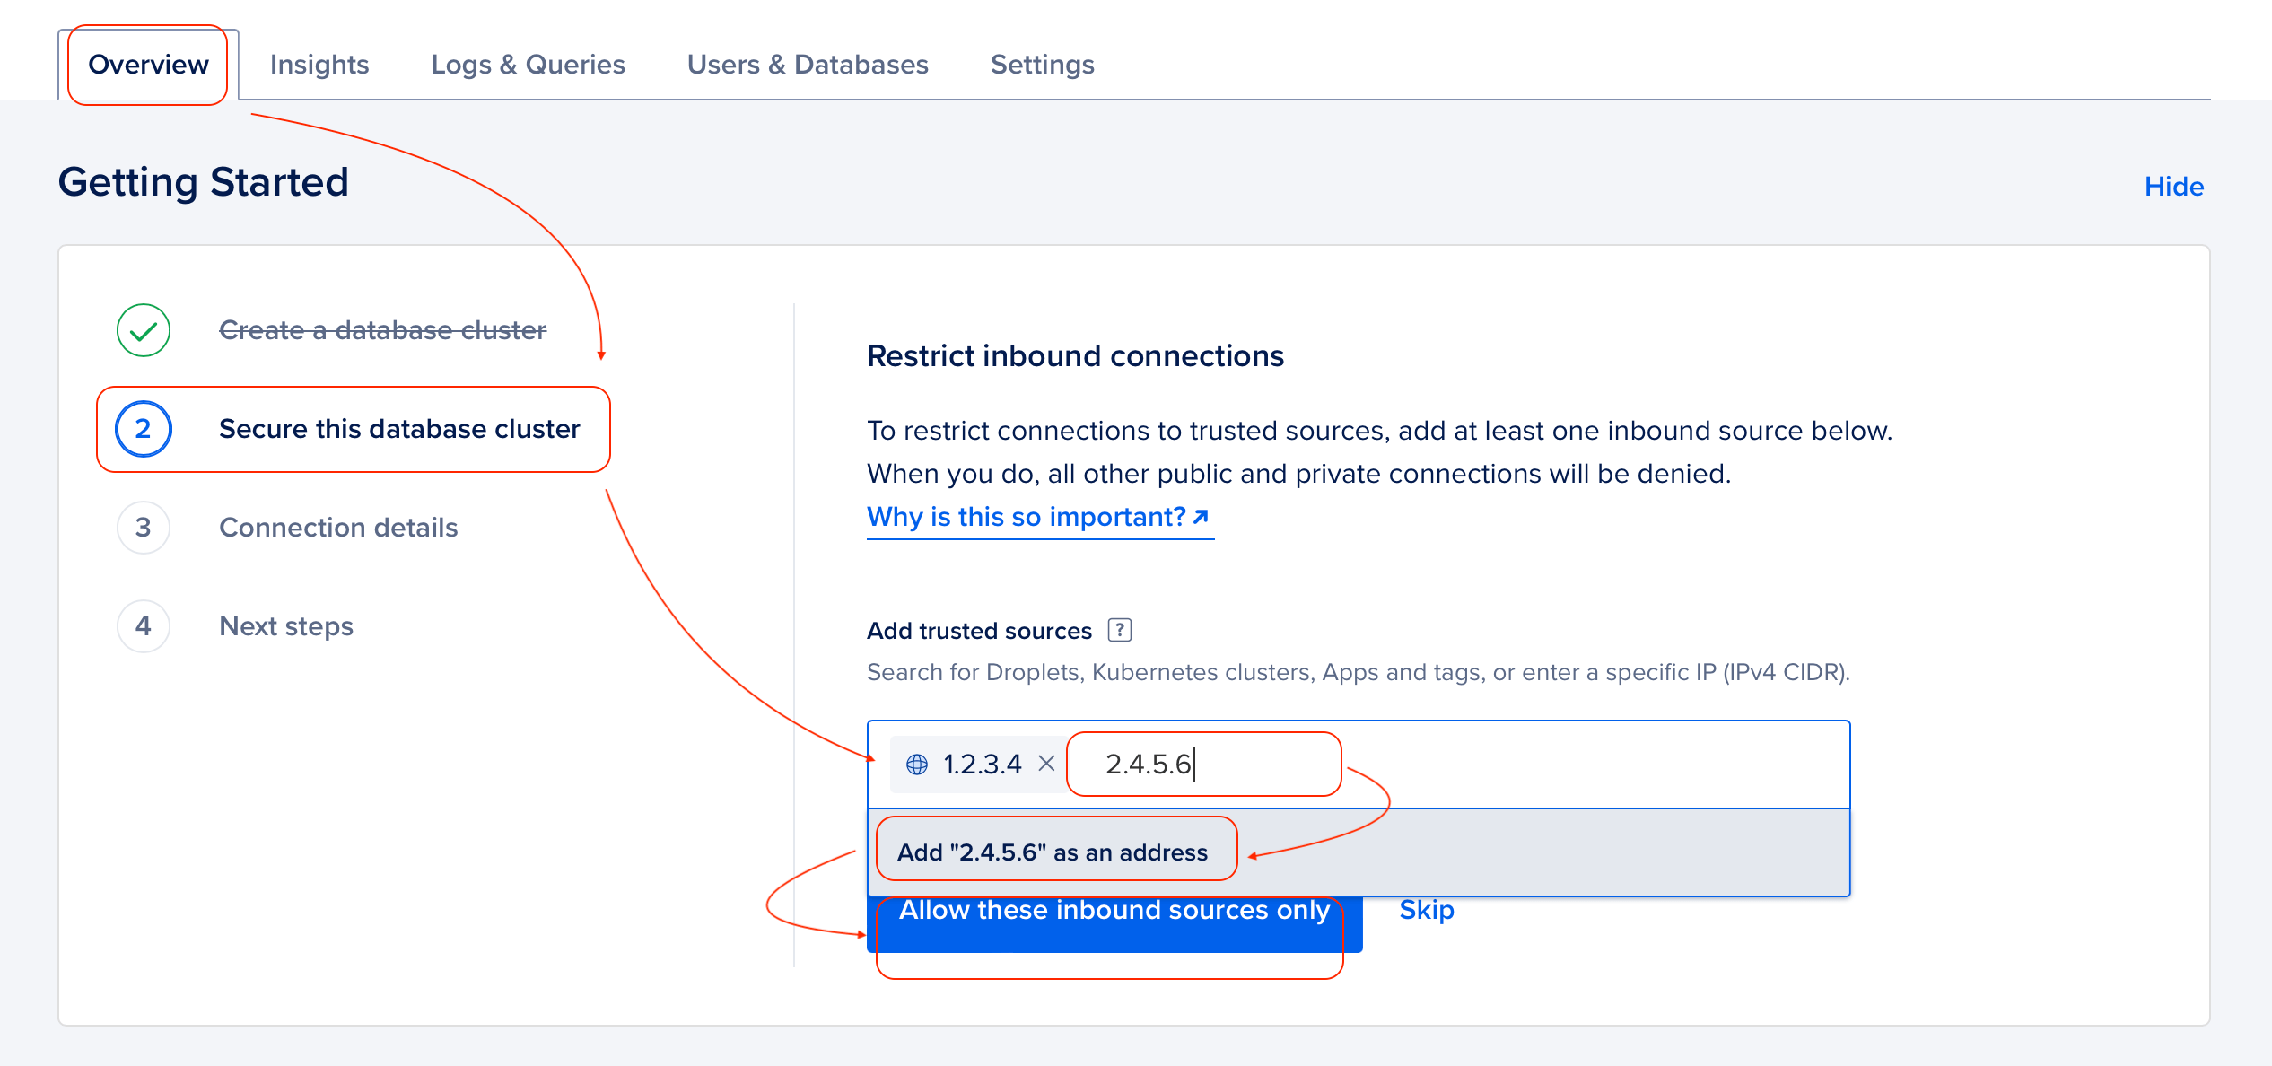Select the 'Secure this database cluster' step

coord(398,429)
